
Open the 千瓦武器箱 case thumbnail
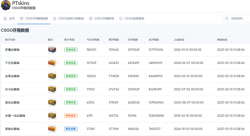tap(52, 63)
